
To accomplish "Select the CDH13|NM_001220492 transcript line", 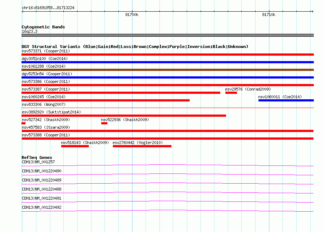I will (167, 211).
